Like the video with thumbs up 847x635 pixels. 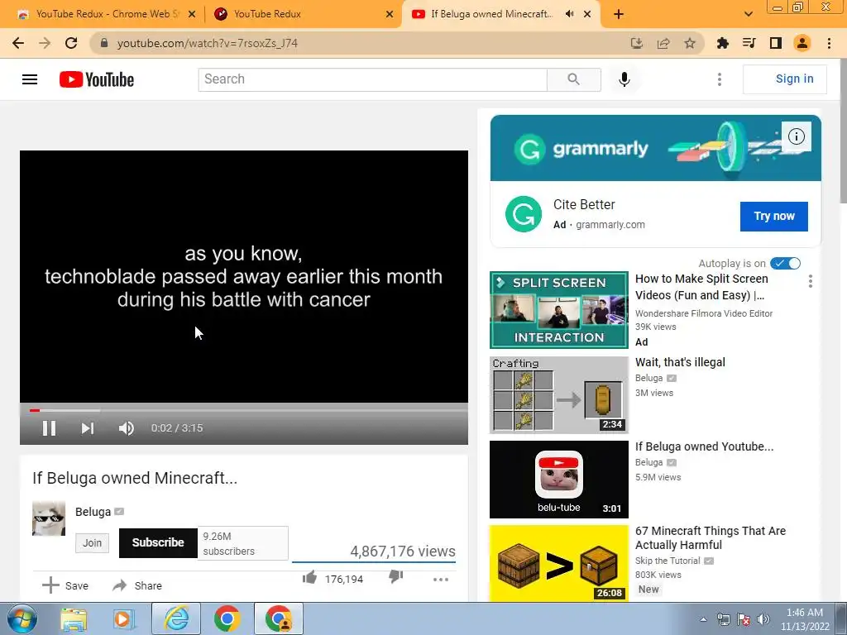pos(309,578)
